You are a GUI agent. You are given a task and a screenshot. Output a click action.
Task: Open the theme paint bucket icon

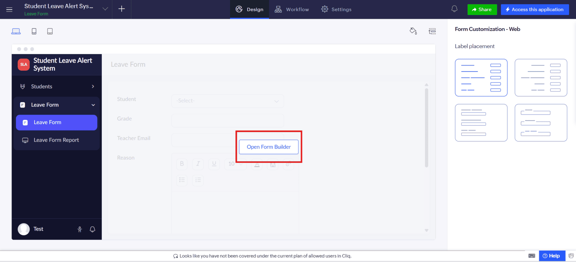413,31
